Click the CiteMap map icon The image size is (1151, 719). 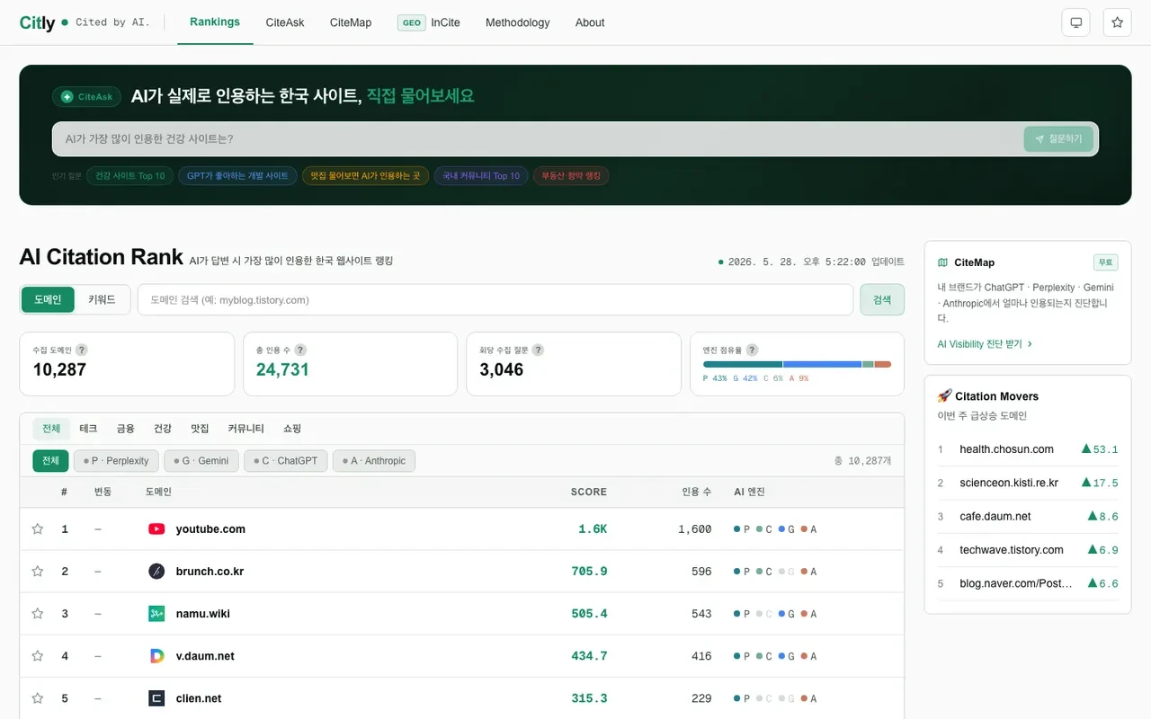coord(942,262)
